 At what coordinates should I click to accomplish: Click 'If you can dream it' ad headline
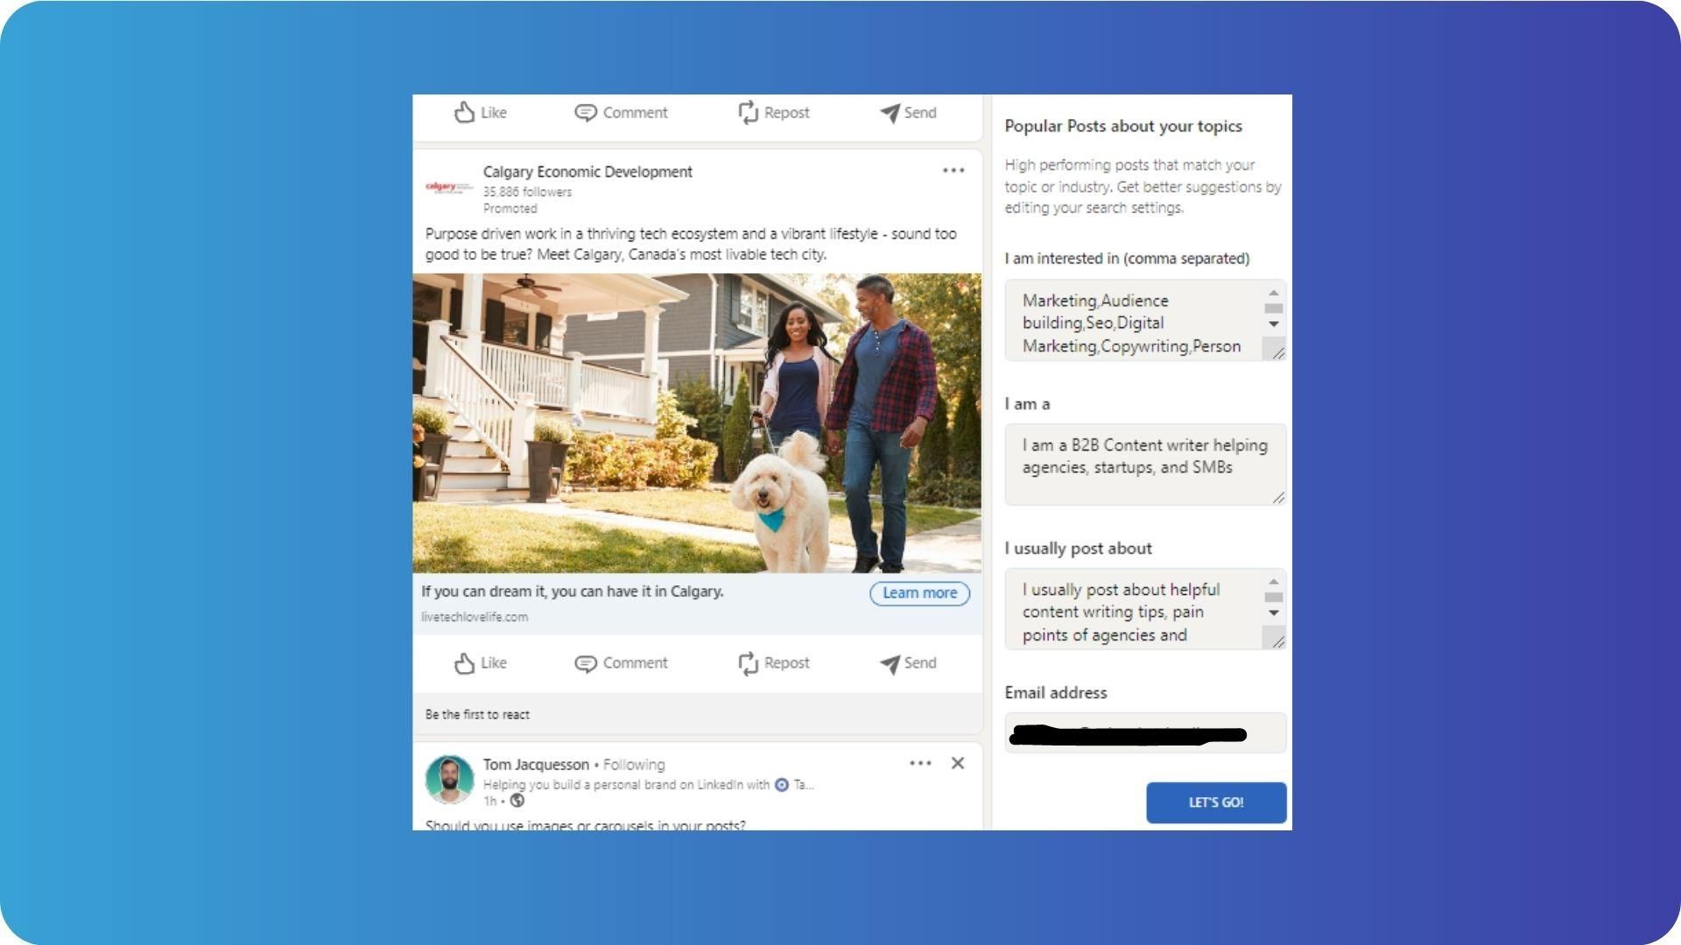pos(572,591)
